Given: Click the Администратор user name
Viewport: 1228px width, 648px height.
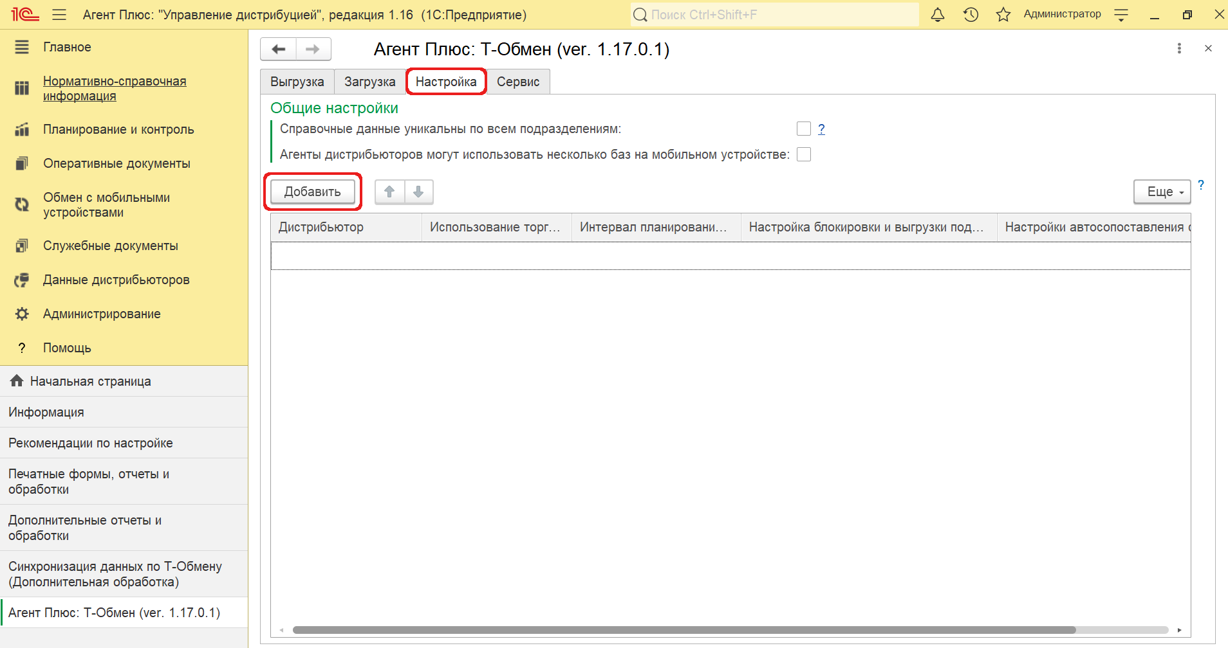Looking at the screenshot, I should tap(1062, 14).
